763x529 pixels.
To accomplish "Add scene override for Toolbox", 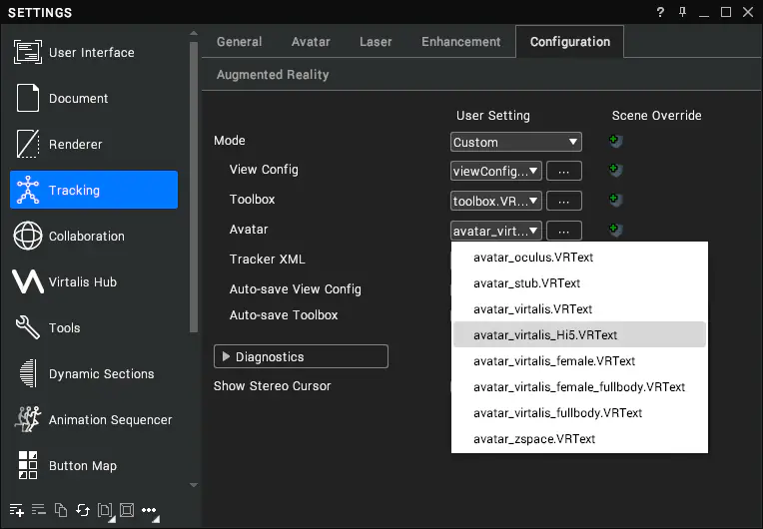I will [x=615, y=200].
